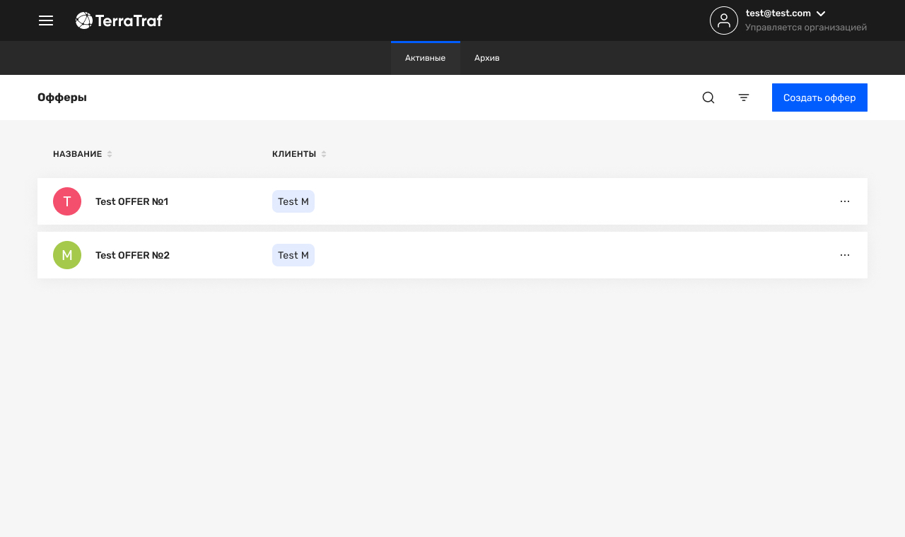The width and height of the screenshot is (905, 537).
Task: Switch to the Активные tab
Action: tap(426, 58)
